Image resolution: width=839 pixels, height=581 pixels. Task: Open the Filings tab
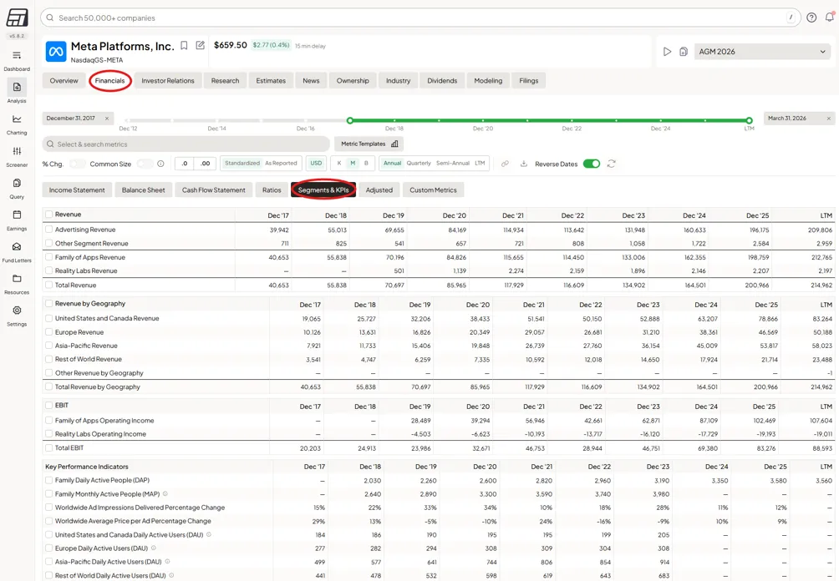coord(529,81)
